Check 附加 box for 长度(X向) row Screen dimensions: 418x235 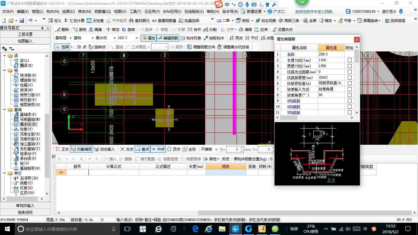tap(349, 60)
